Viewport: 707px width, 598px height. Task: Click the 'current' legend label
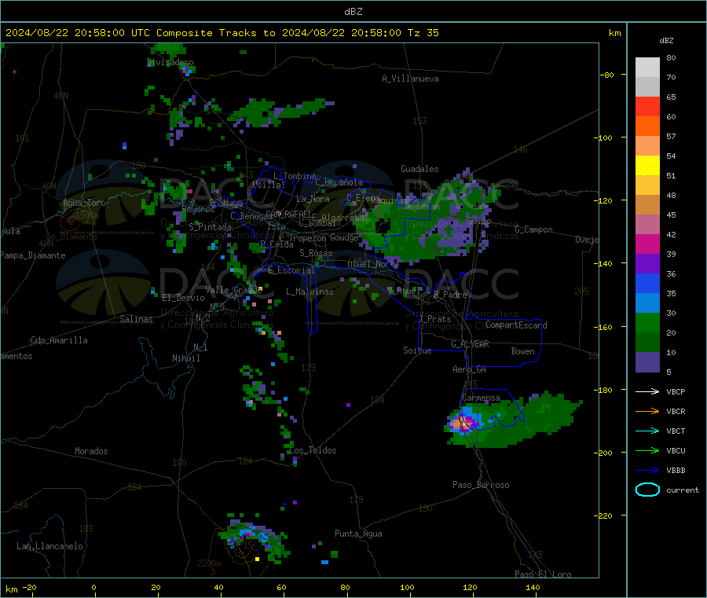tap(683, 490)
